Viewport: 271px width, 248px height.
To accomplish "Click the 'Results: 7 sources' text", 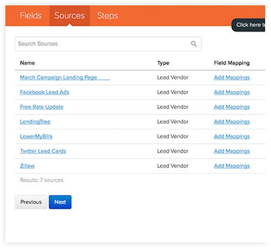I will pos(42,180).
